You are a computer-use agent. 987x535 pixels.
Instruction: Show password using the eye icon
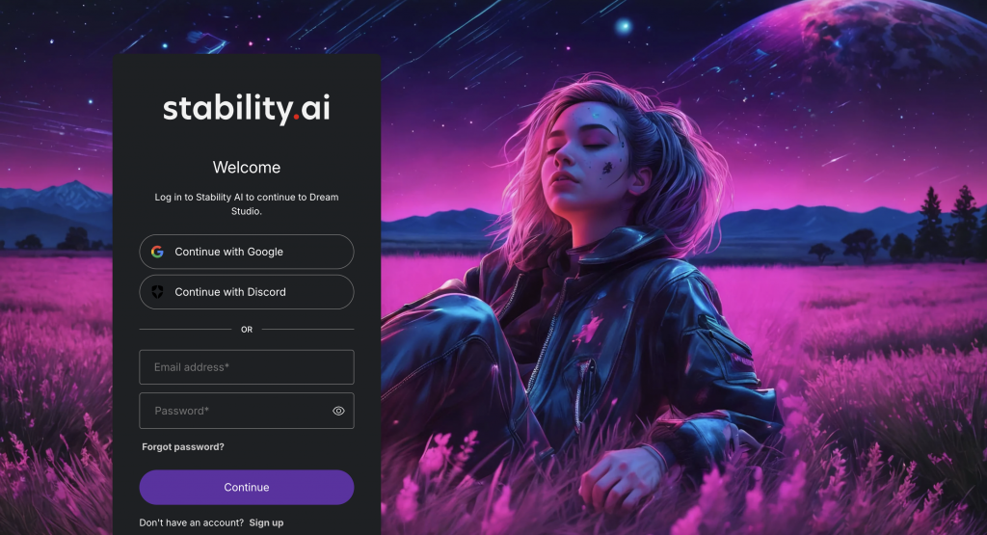click(338, 411)
